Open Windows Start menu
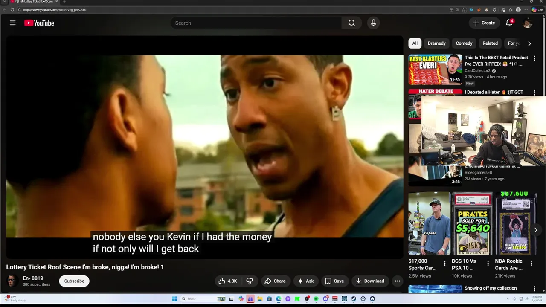Viewport: 546px width, 307px height. click(174, 299)
